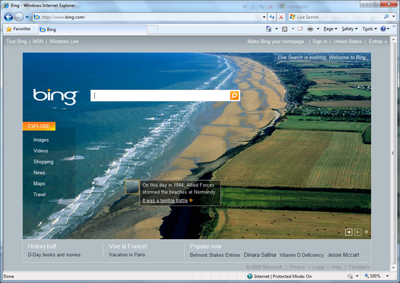Click the blue Help icon

pos(383,29)
